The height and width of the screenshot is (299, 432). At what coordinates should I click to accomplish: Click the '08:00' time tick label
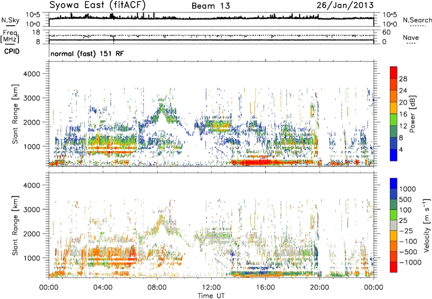[157, 288]
